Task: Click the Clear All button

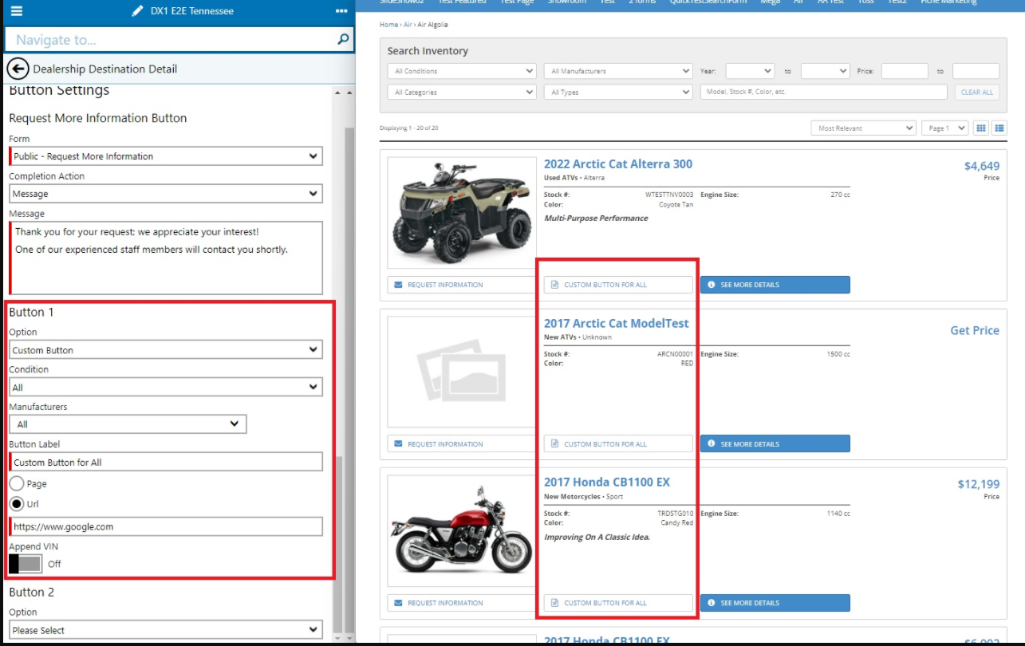Action: (x=977, y=93)
